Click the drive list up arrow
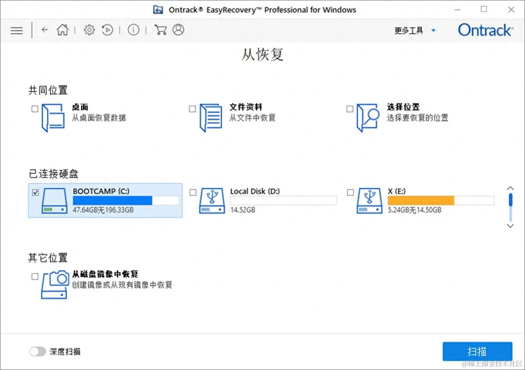The height and width of the screenshot is (370, 525). pyautogui.click(x=510, y=188)
